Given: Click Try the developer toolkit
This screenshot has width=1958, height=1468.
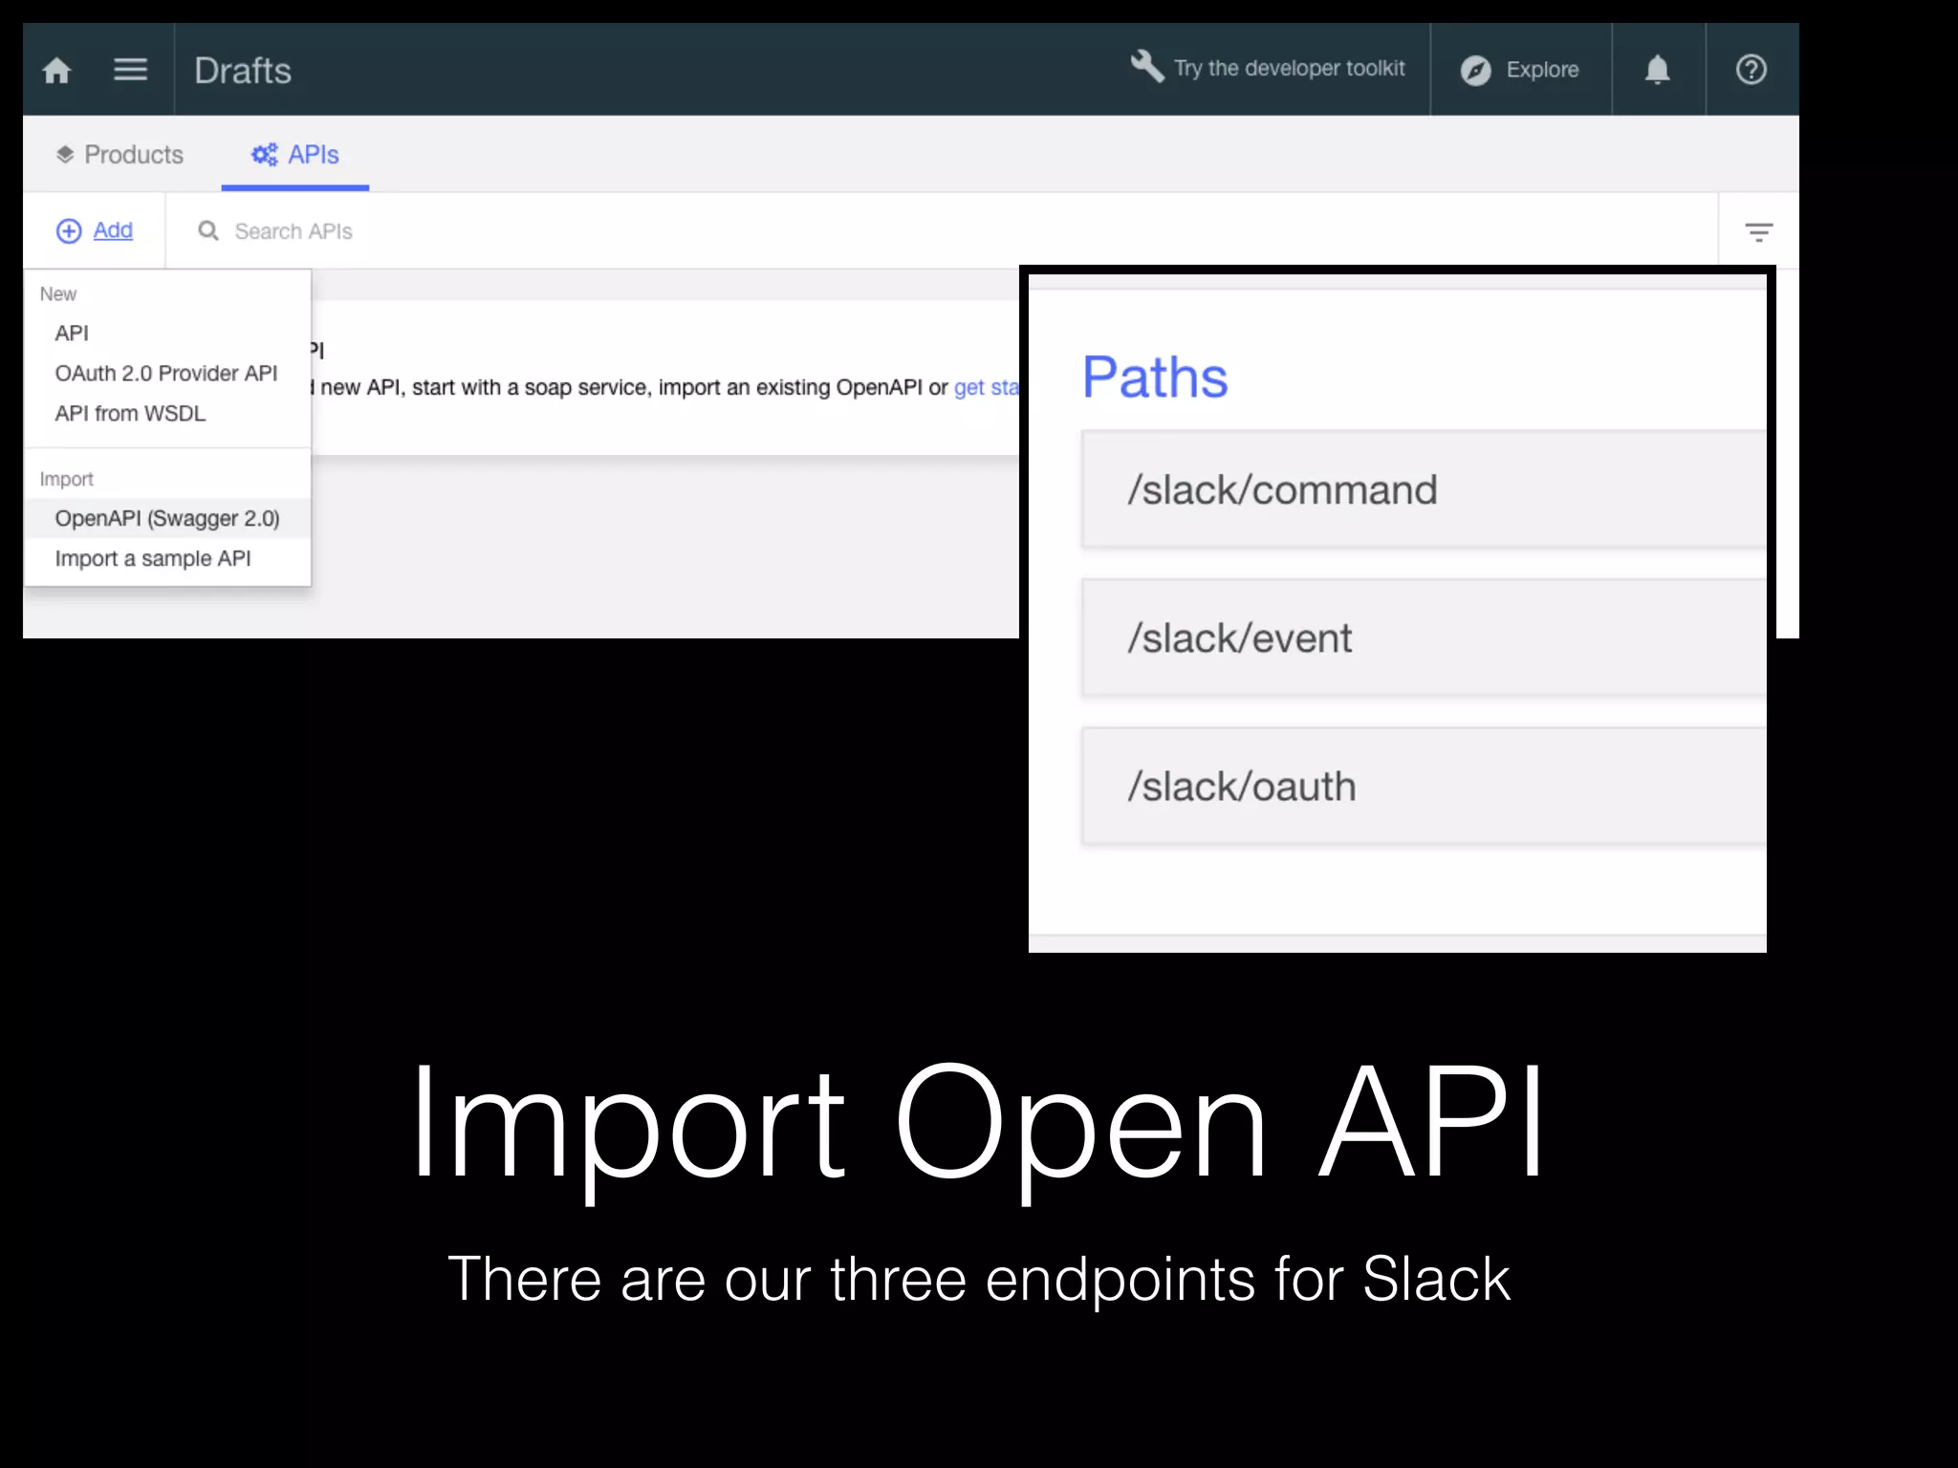Looking at the screenshot, I should coord(1289,69).
